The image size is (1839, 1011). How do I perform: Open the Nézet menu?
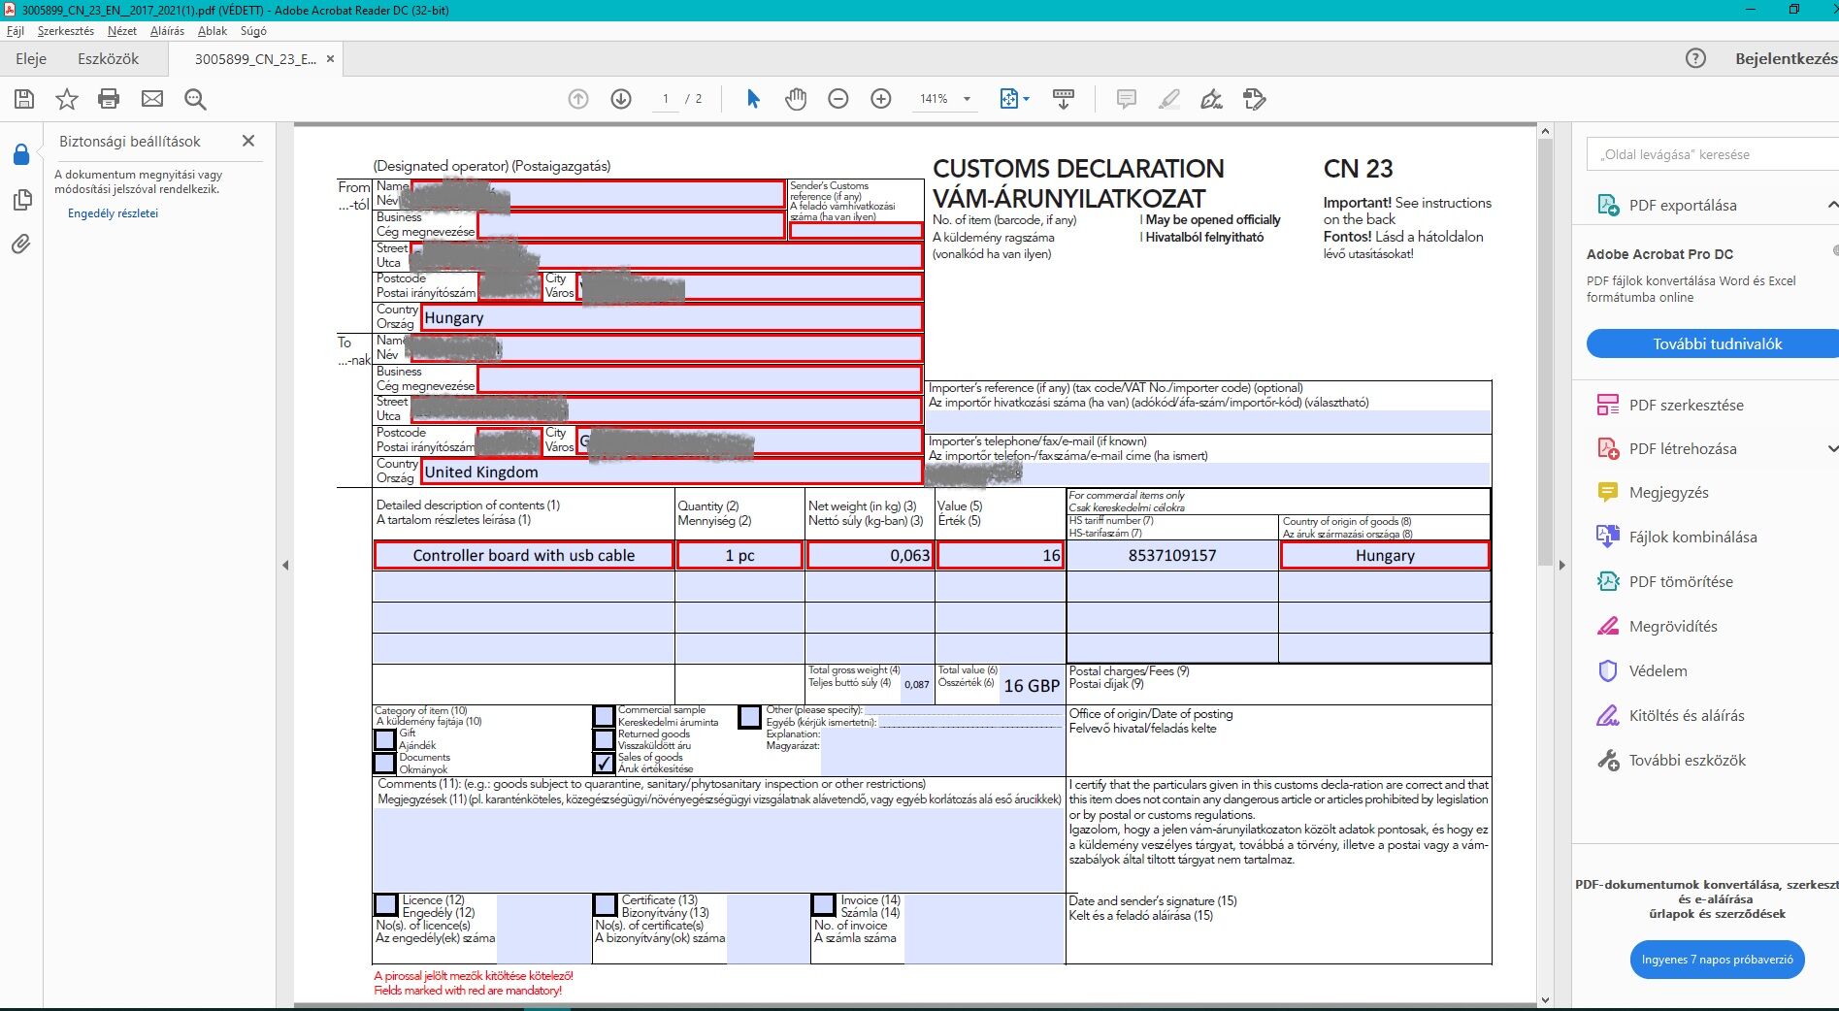pos(122,31)
